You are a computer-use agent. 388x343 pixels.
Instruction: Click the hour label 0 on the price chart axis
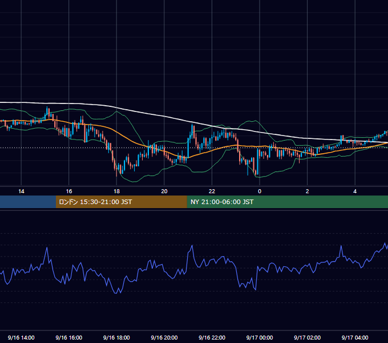tap(260, 191)
